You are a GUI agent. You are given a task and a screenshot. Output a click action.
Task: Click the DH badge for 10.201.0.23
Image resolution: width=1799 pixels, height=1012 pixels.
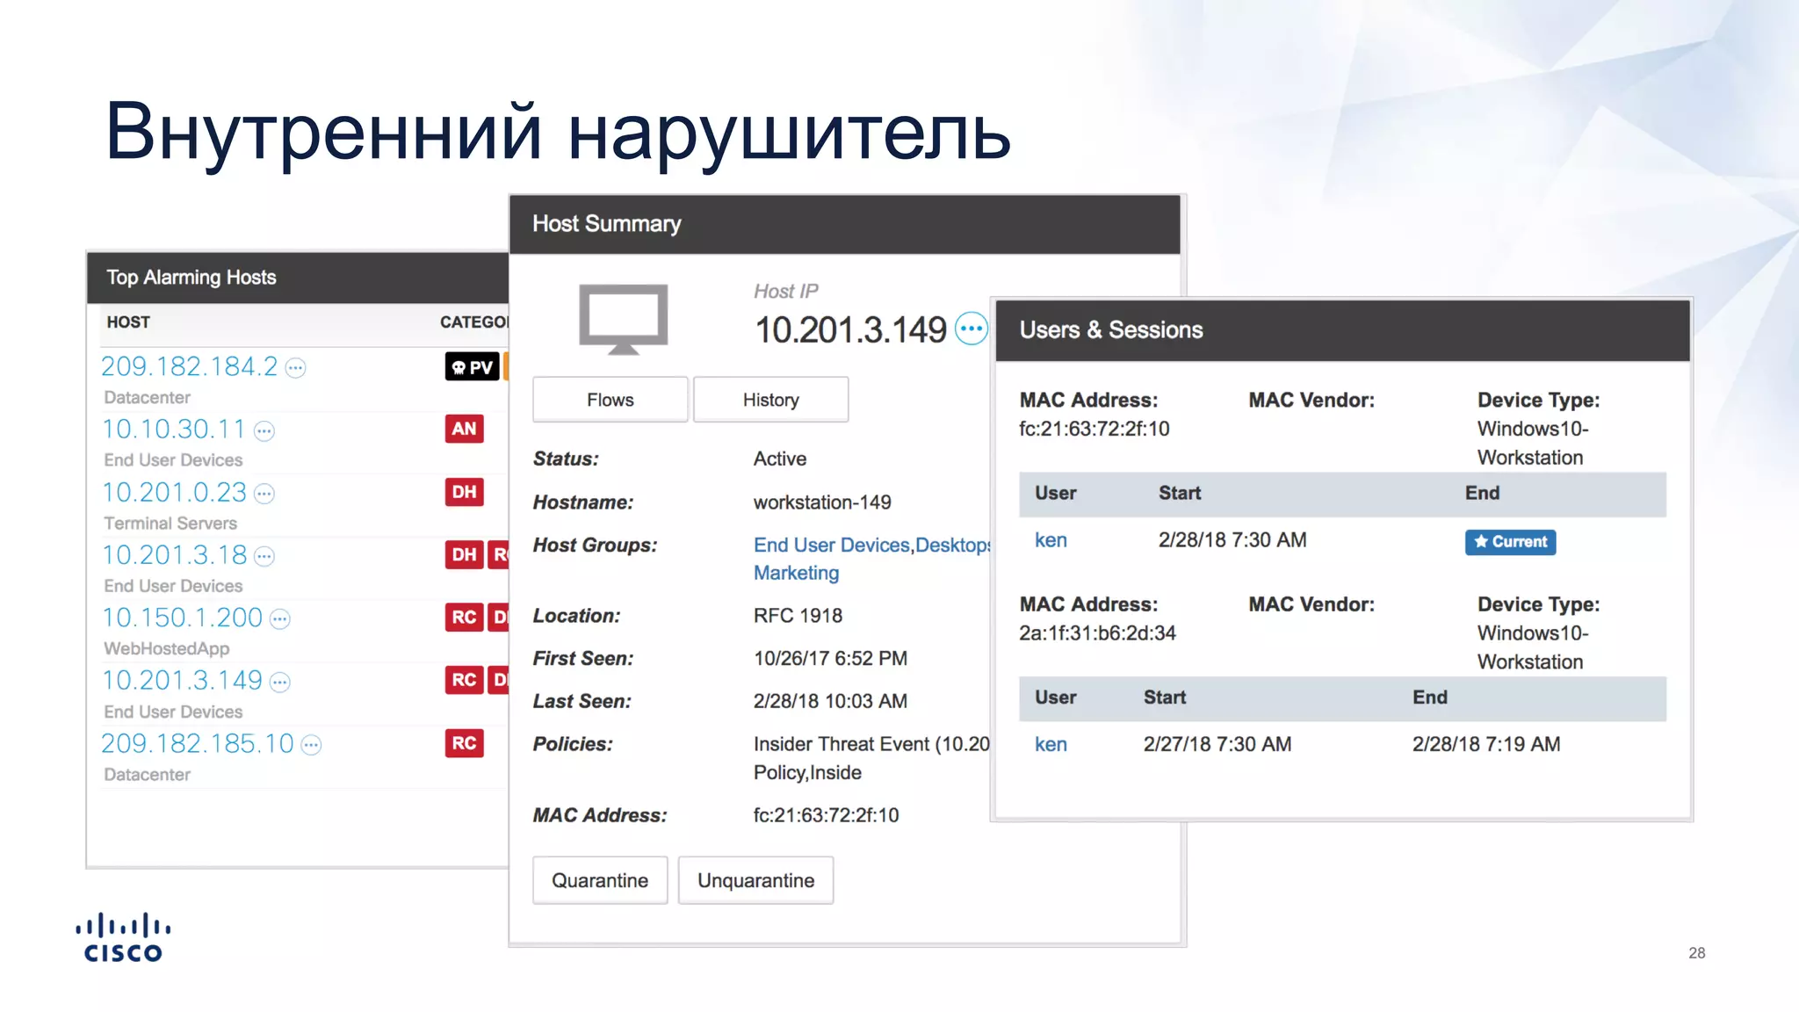tap(464, 492)
